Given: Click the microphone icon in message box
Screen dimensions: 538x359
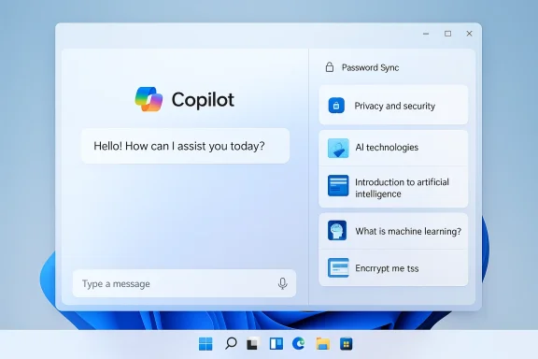Looking at the screenshot, I should tap(282, 284).
